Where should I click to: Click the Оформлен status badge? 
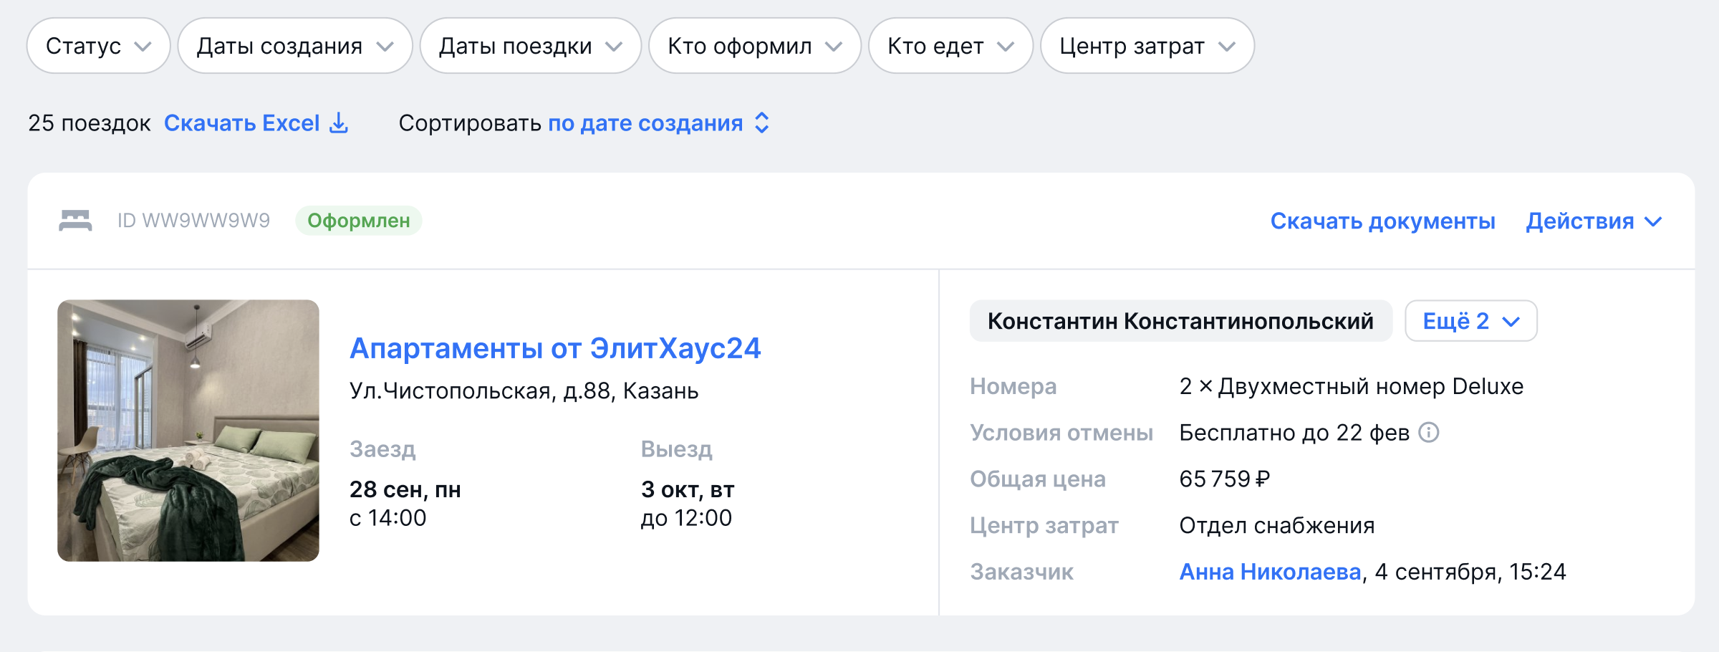point(358,221)
